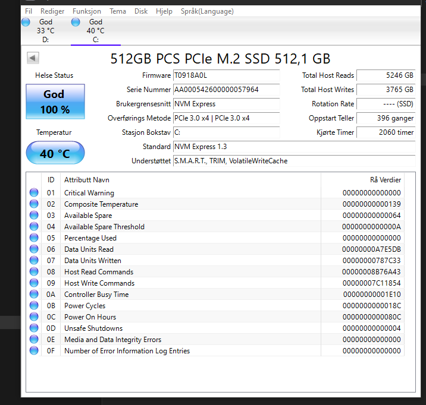Select the Unsafe Shutdowns attribute name
426x405 pixels.
93,328
